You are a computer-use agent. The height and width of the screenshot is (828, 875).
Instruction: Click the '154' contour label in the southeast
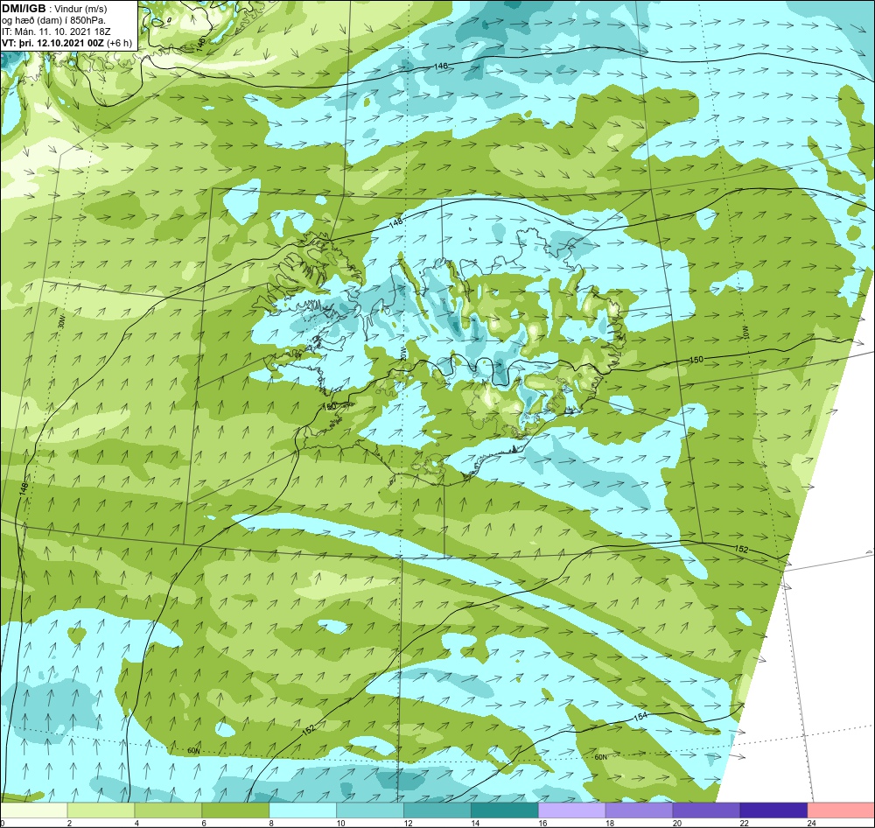point(640,718)
